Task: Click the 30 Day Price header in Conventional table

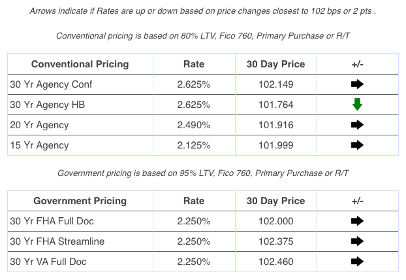Action: coord(275,64)
